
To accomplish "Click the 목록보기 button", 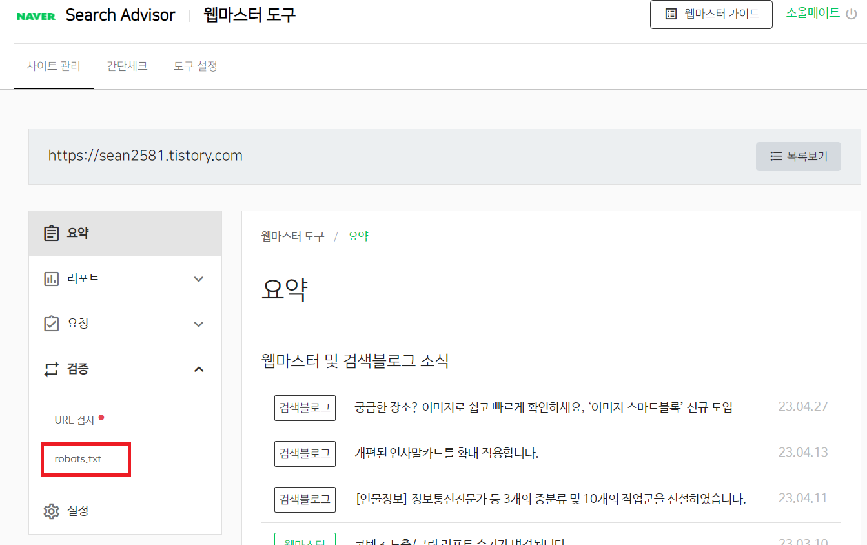I will (799, 156).
